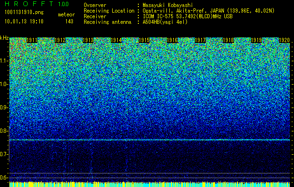Click the 1918 time marker
This screenshot has height=187, width=294.
[229, 40]
